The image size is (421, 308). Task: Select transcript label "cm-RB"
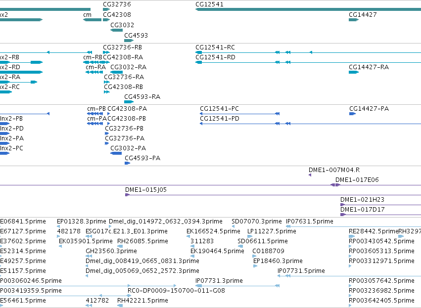93,57
